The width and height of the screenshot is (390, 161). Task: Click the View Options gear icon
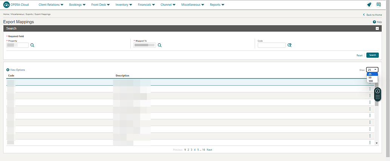click(x=8, y=70)
